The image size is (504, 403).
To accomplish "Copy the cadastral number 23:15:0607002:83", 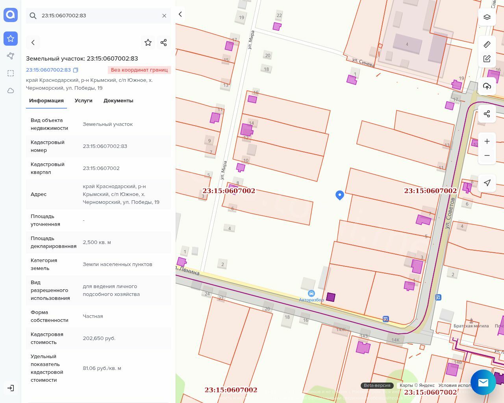I will point(76,70).
